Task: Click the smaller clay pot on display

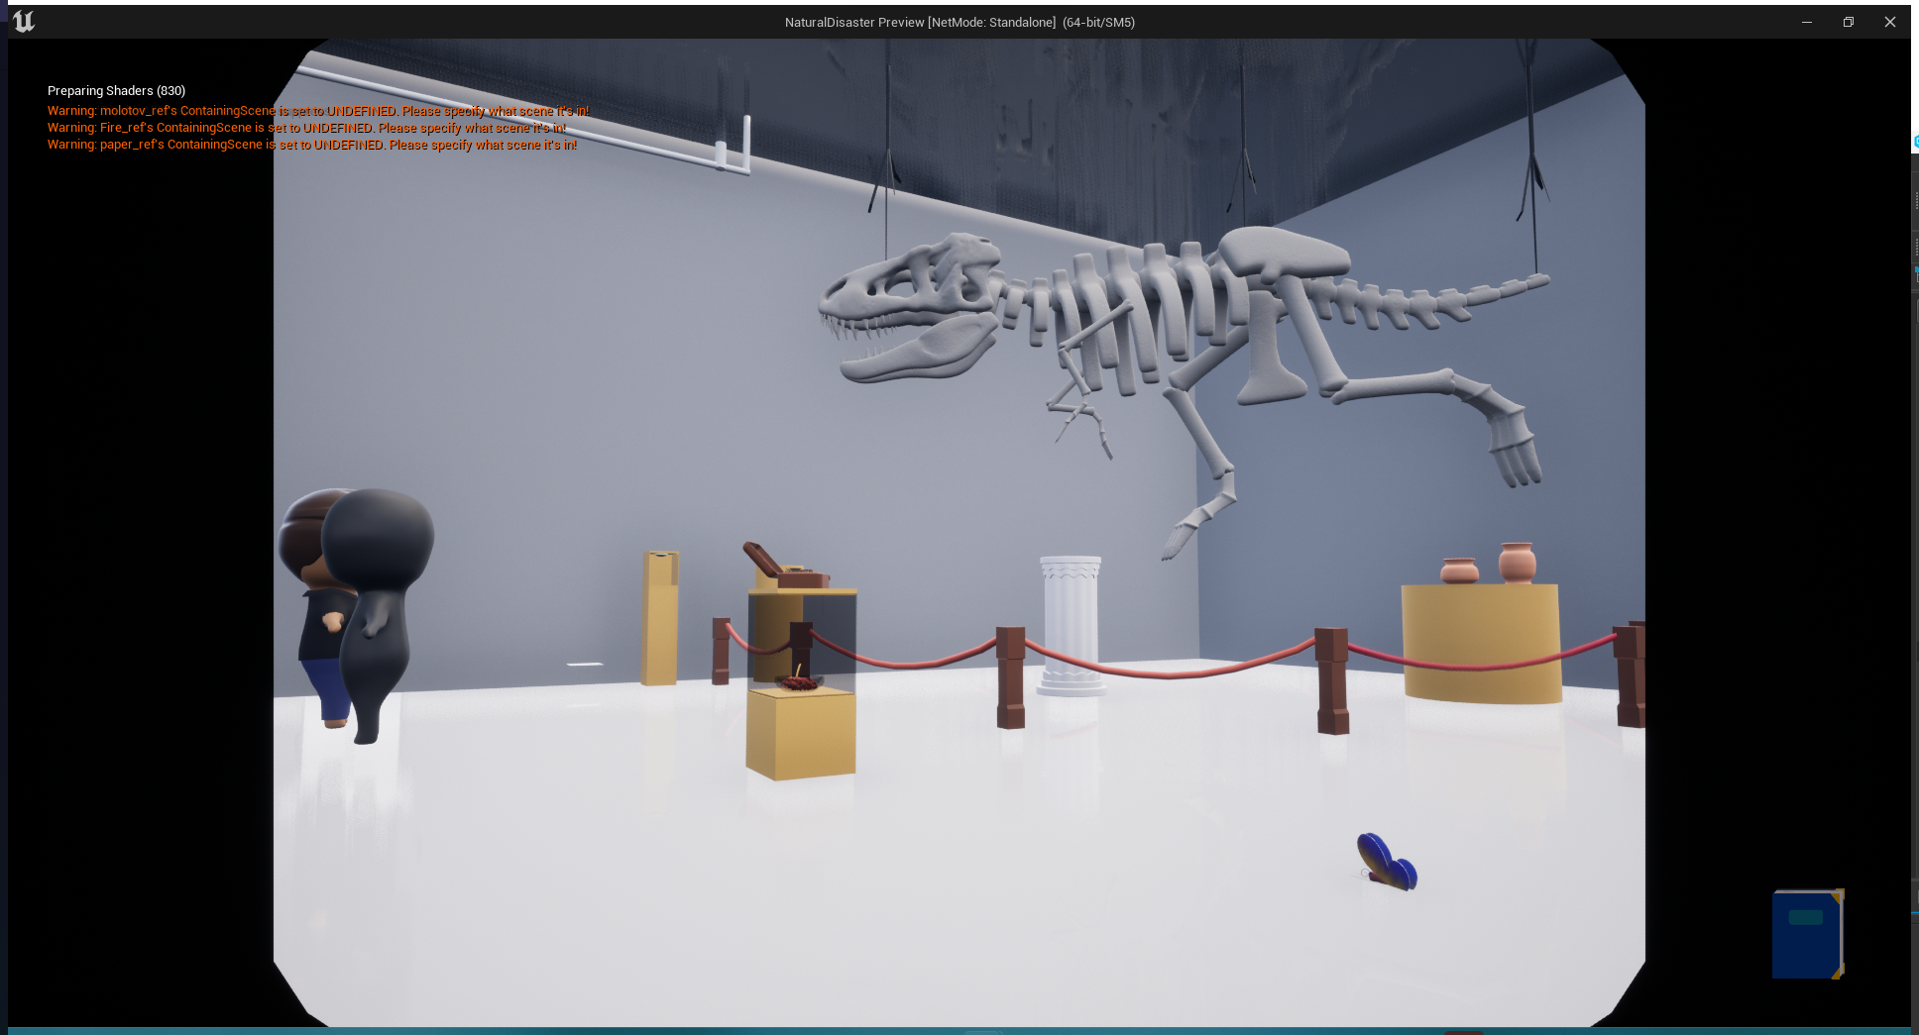Action: (1459, 570)
